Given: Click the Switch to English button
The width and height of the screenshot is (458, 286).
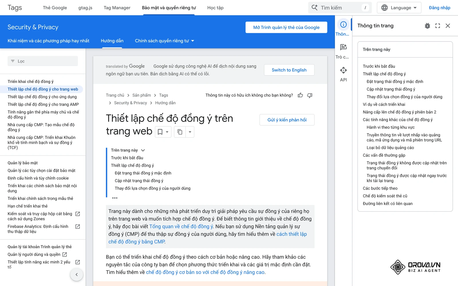Looking at the screenshot, I should point(289,70).
